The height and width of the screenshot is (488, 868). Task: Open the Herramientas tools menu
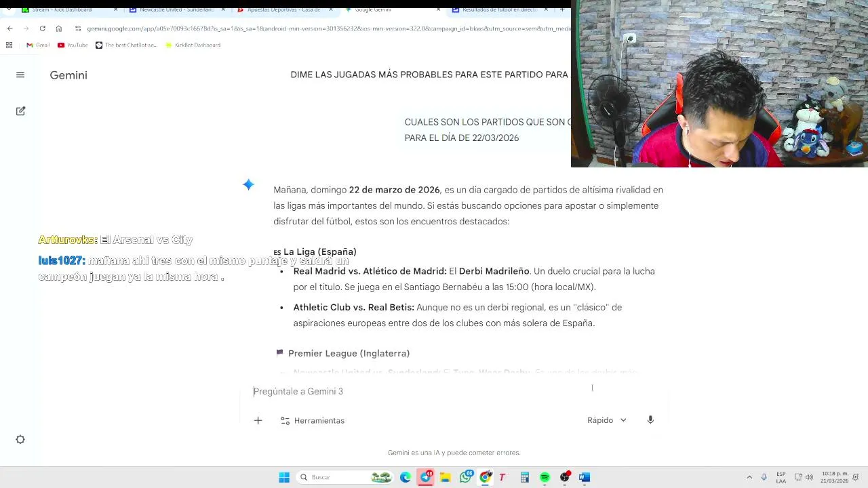[x=313, y=420]
